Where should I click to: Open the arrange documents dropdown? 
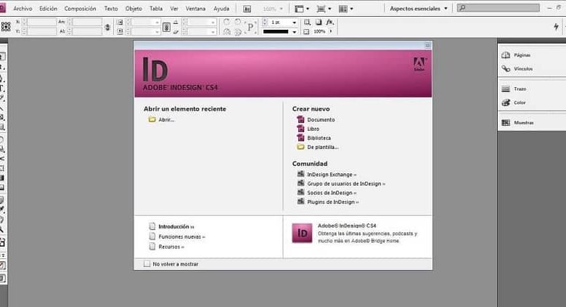click(346, 9)
